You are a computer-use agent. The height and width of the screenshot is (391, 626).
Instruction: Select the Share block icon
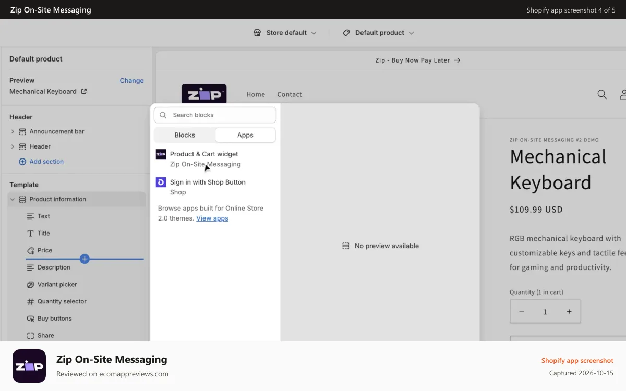pos(30,336)
